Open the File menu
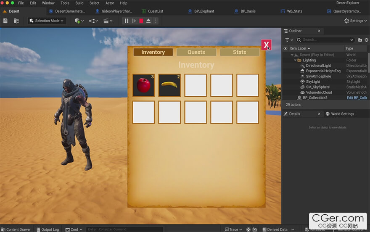Image resolution: width=370 pixels, height=232 pixels. 21,3
